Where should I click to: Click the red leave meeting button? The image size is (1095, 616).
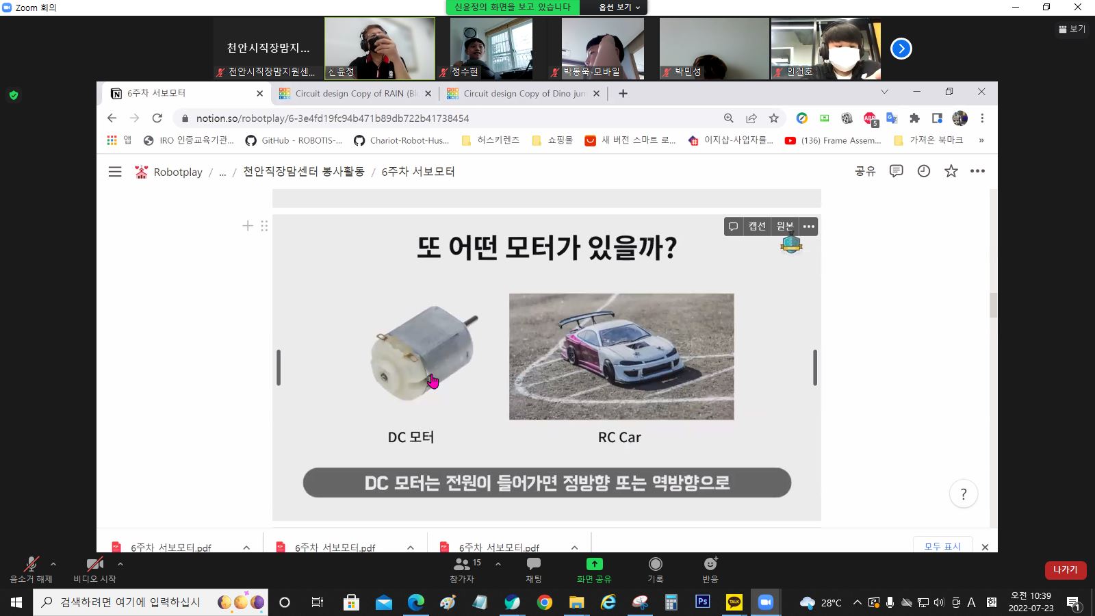pyautogui.click(x=1065, y=569)
